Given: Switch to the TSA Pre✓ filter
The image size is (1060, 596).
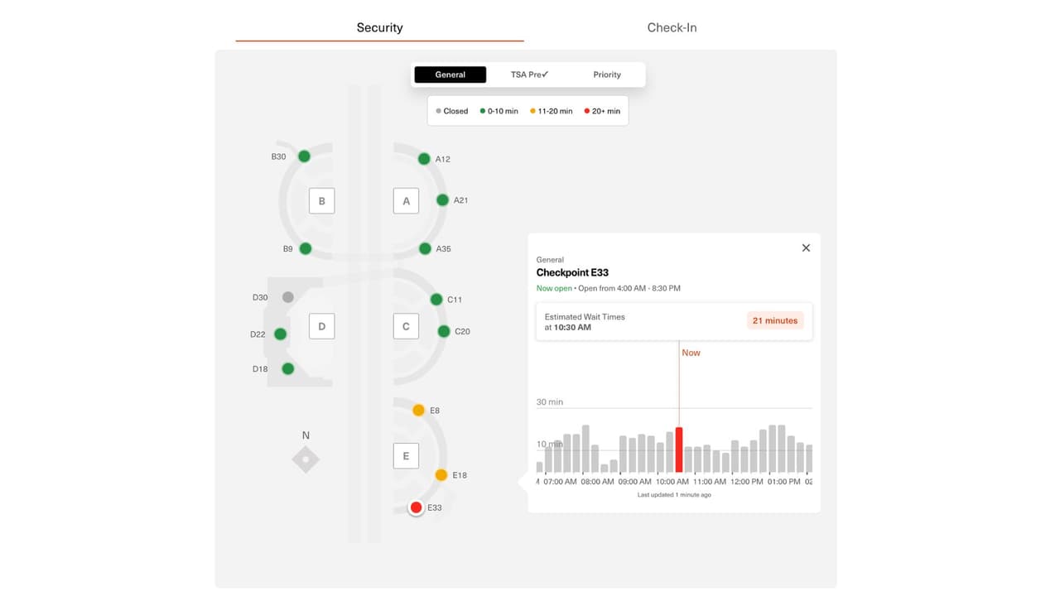Looking at the screenshot, I should pyautogui.click(x=528, y=74).
